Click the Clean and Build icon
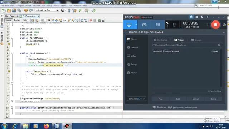 click(x=74, y=10)
